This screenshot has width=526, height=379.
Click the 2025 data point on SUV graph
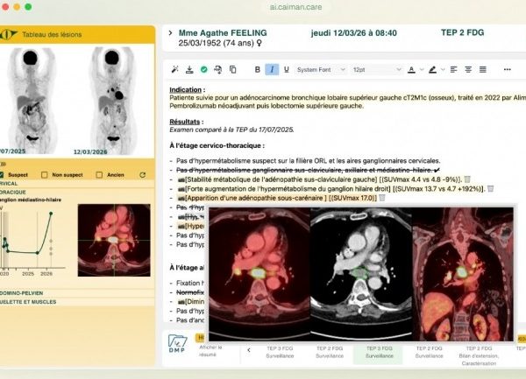[x=37, y=253]
